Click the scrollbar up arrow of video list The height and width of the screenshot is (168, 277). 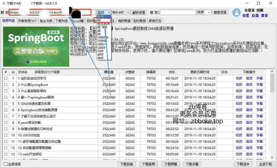coord(272,71)
